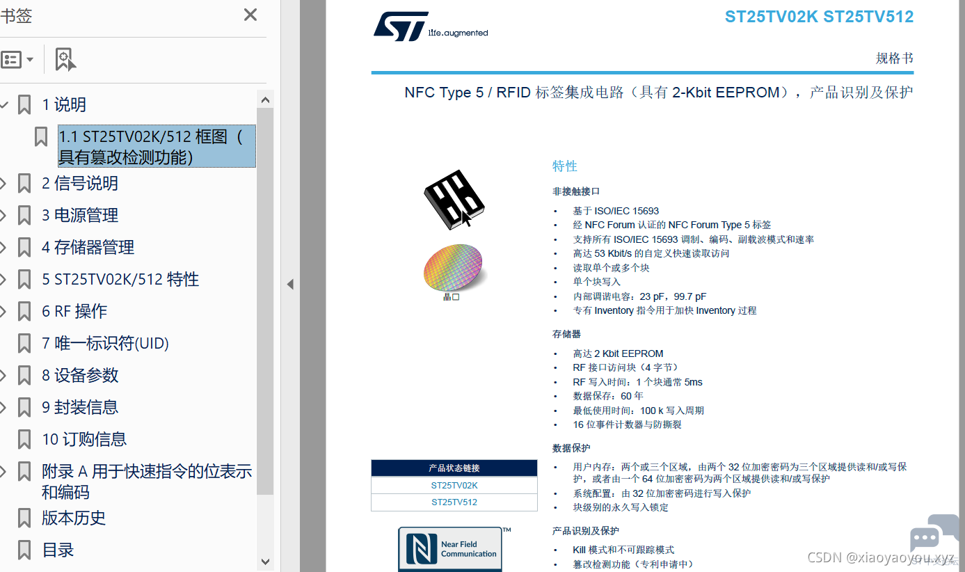
Task: Click the Near Field Communication logo
Action: click(450, 549)
